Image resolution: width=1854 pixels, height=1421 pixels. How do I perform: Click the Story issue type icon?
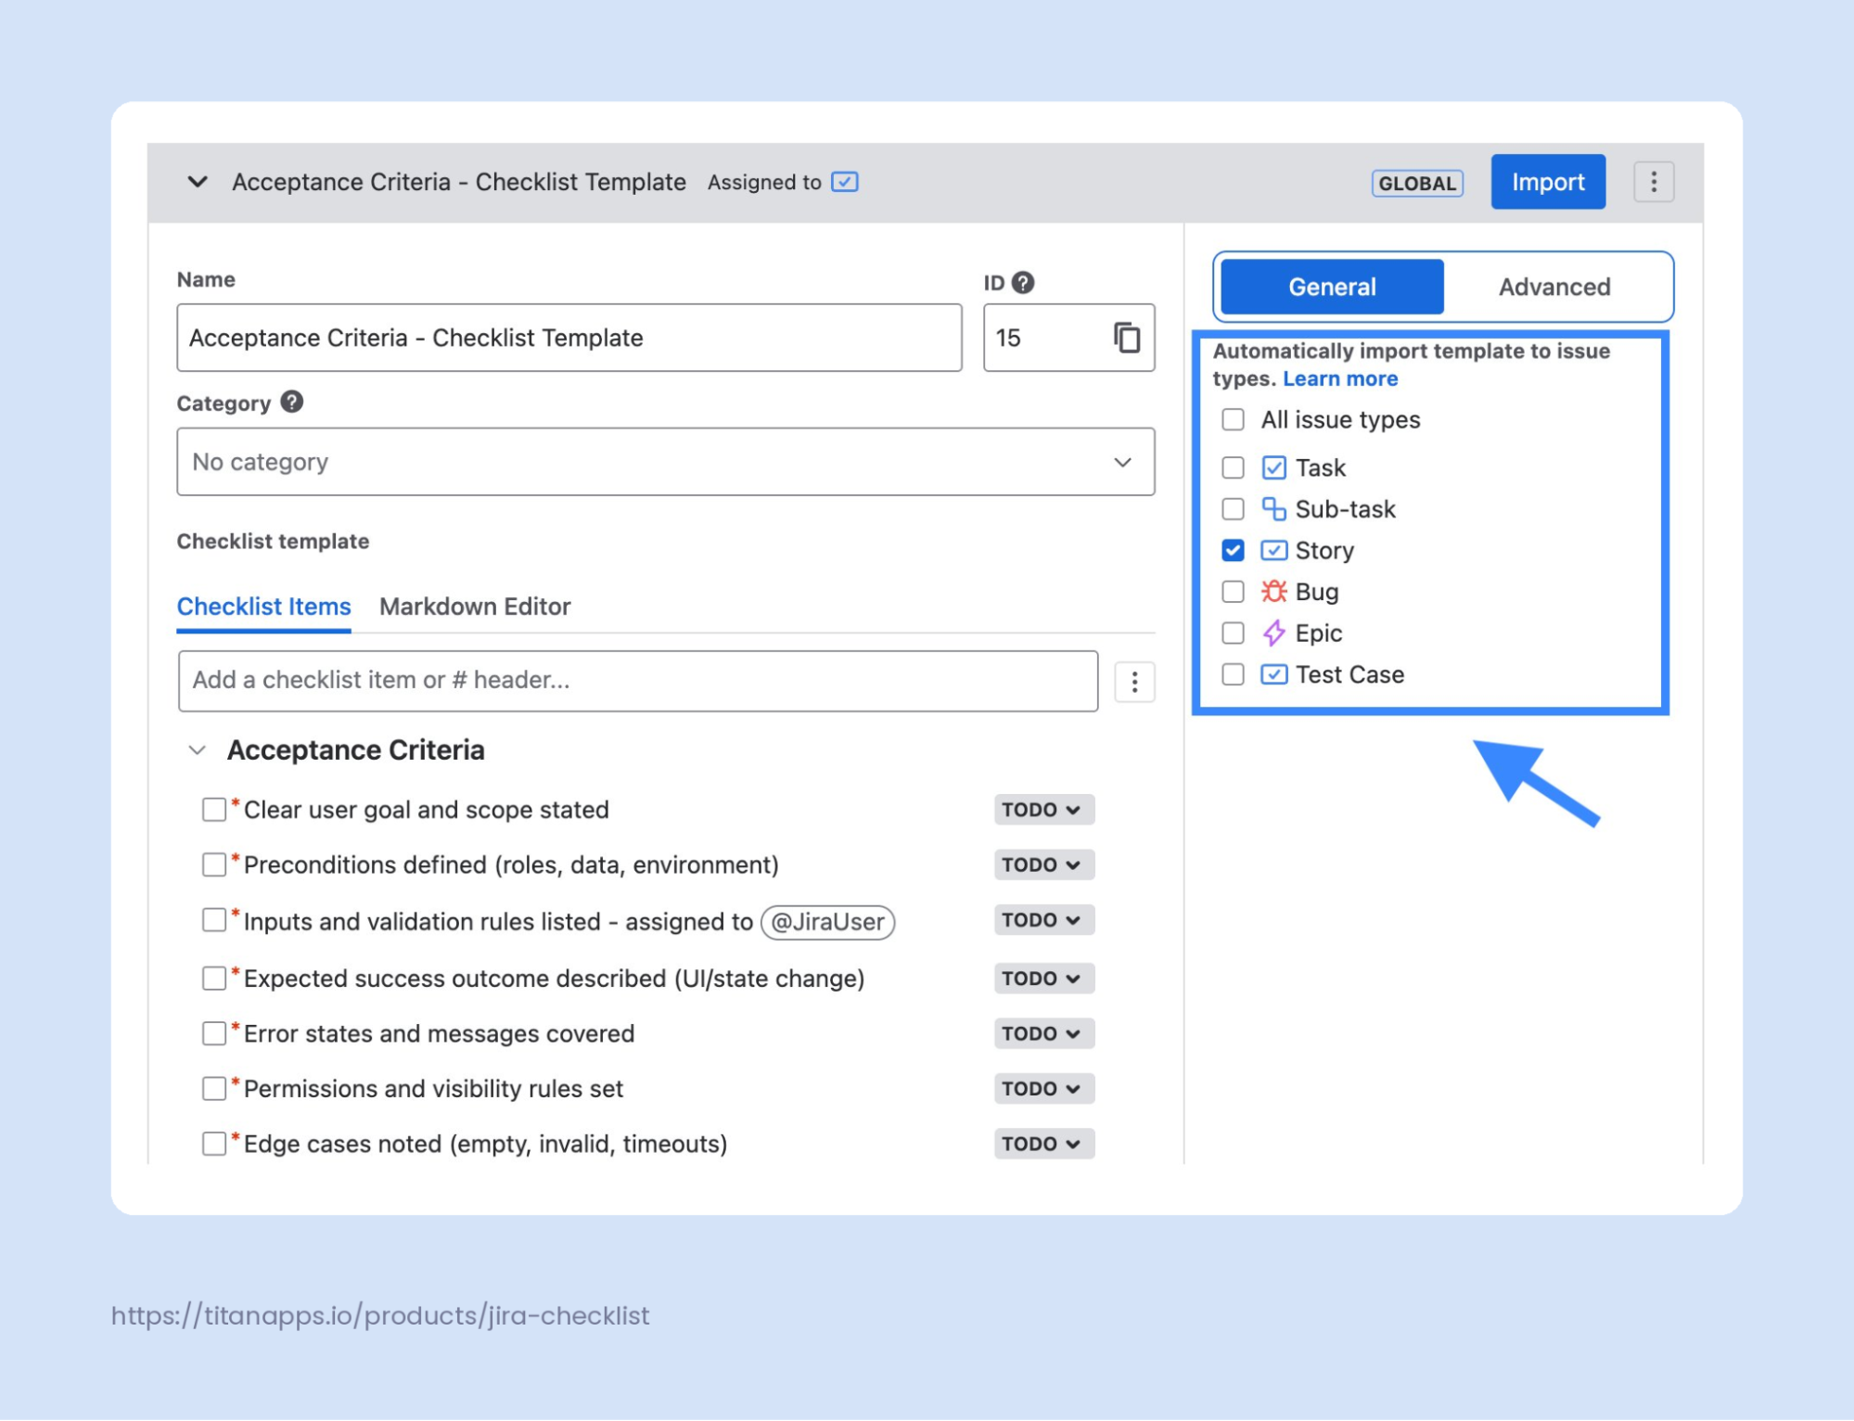1273,550
